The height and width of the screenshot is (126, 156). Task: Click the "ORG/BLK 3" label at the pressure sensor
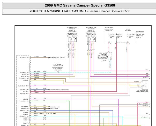(x=137, y=81)
